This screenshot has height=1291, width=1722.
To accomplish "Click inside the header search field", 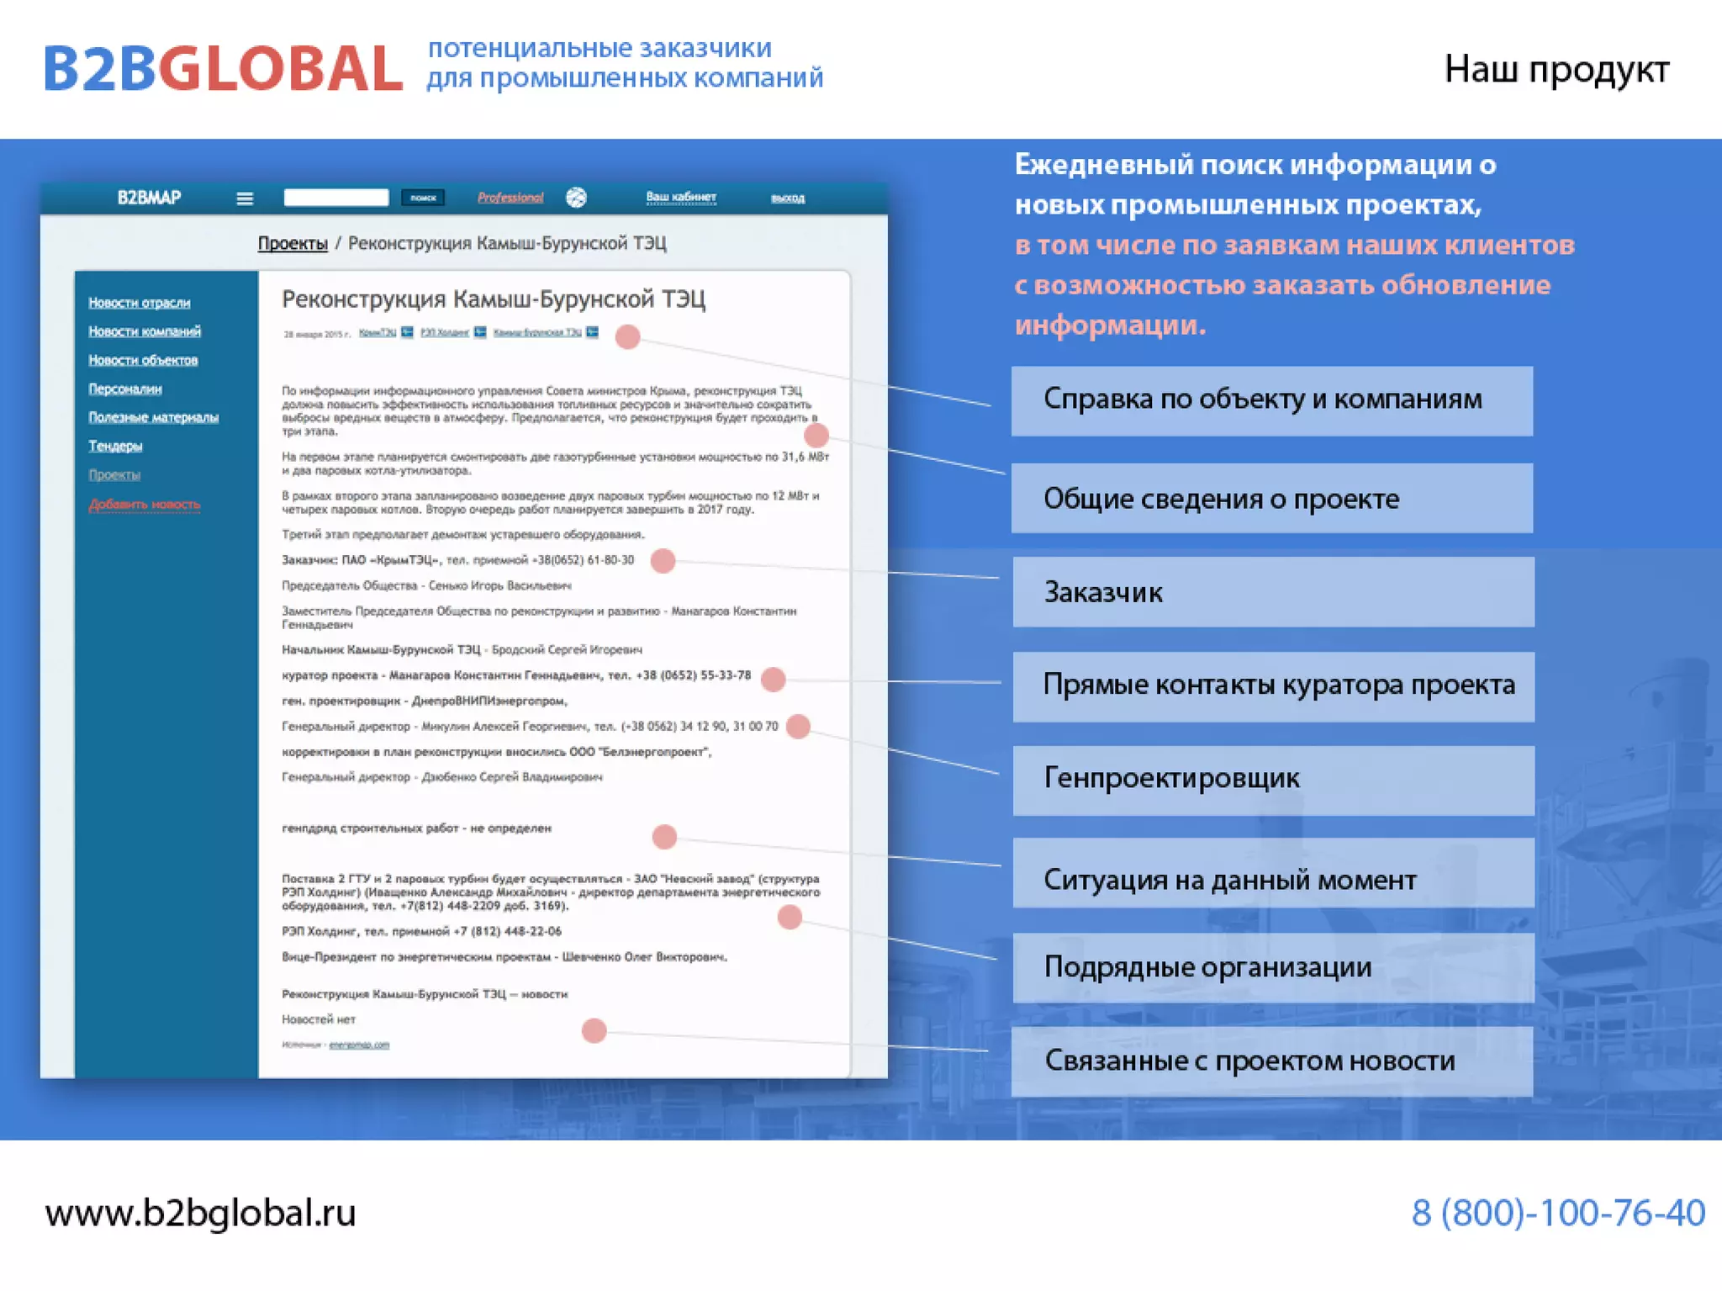I will tap(335, 198).
